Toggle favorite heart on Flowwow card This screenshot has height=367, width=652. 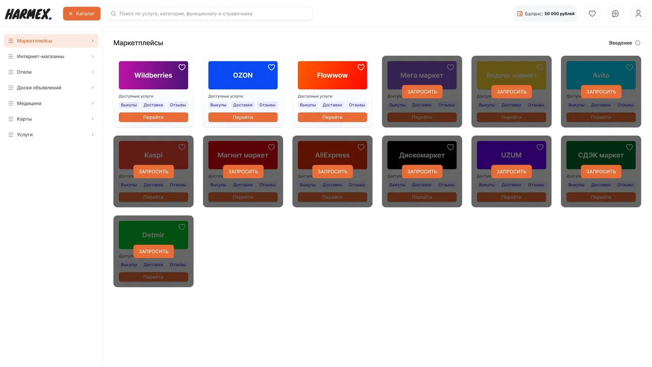(x=361, y=67)
